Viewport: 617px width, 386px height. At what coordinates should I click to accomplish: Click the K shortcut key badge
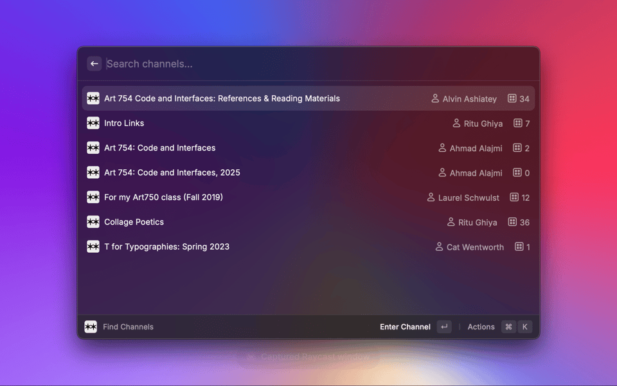[x=525, y=327]
